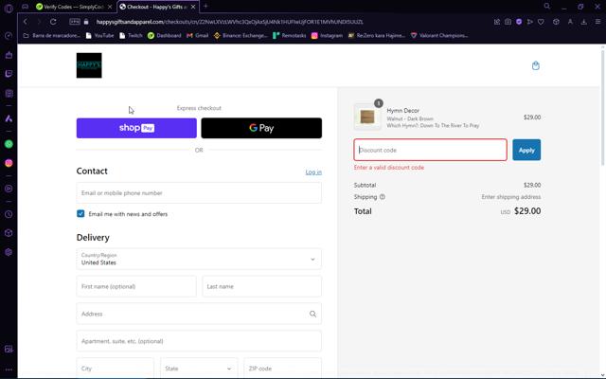This screenshot has height=379, width=606.
Task: Open Instagram panel in the sidebar
Action: pos(9,163)
